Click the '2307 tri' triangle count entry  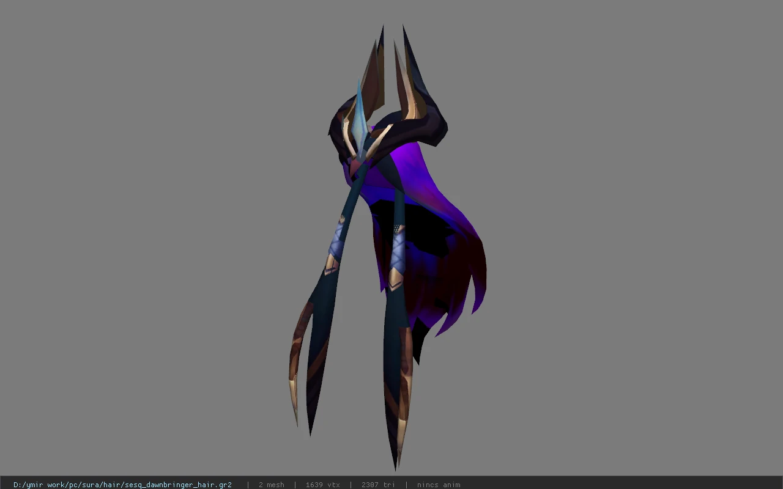point(378,485)
